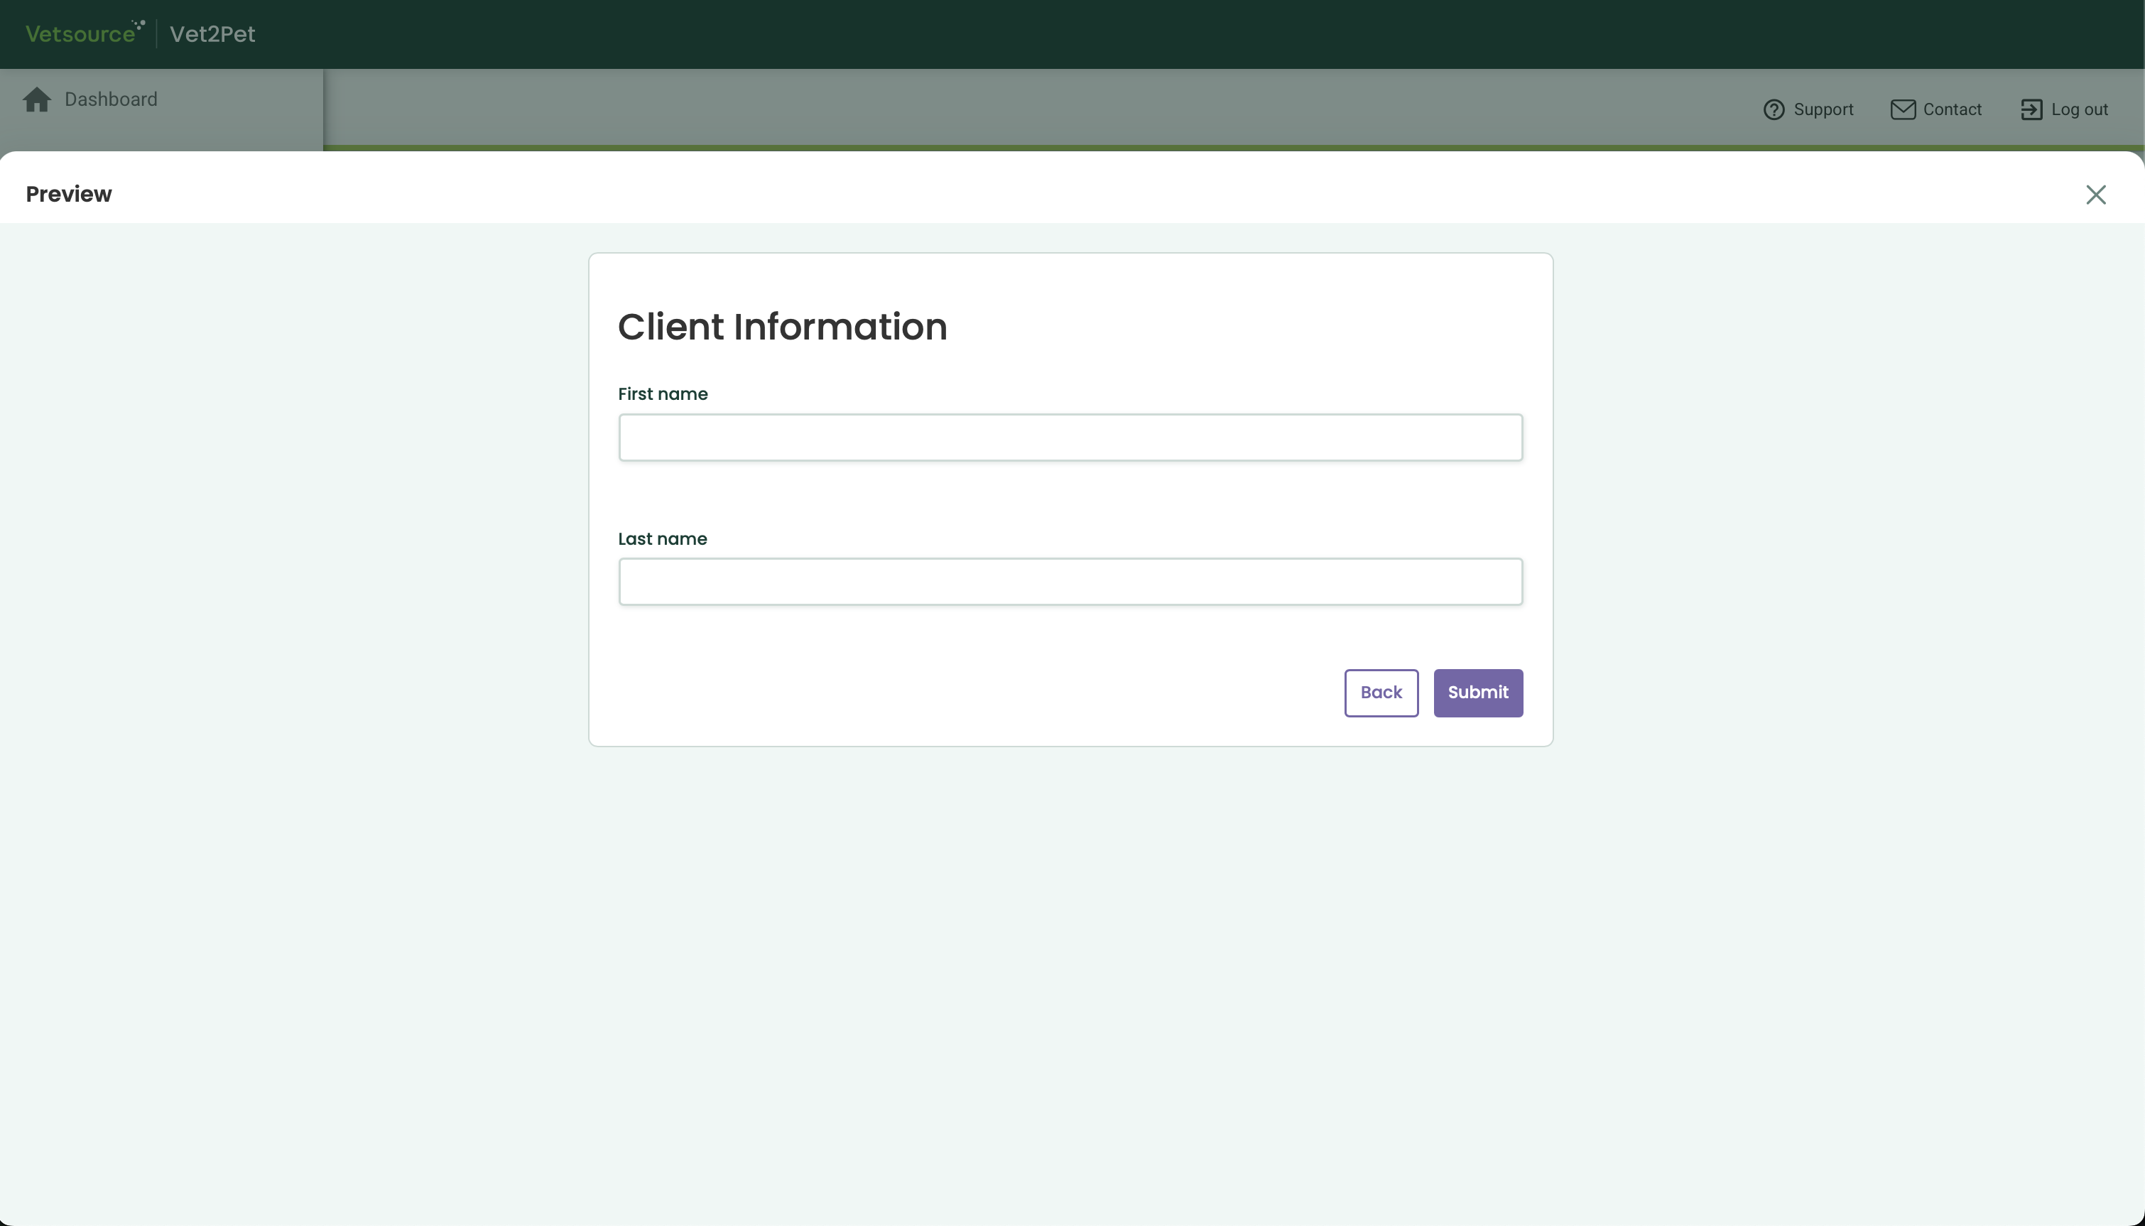Click the Vet2Pet brand text

212,33
